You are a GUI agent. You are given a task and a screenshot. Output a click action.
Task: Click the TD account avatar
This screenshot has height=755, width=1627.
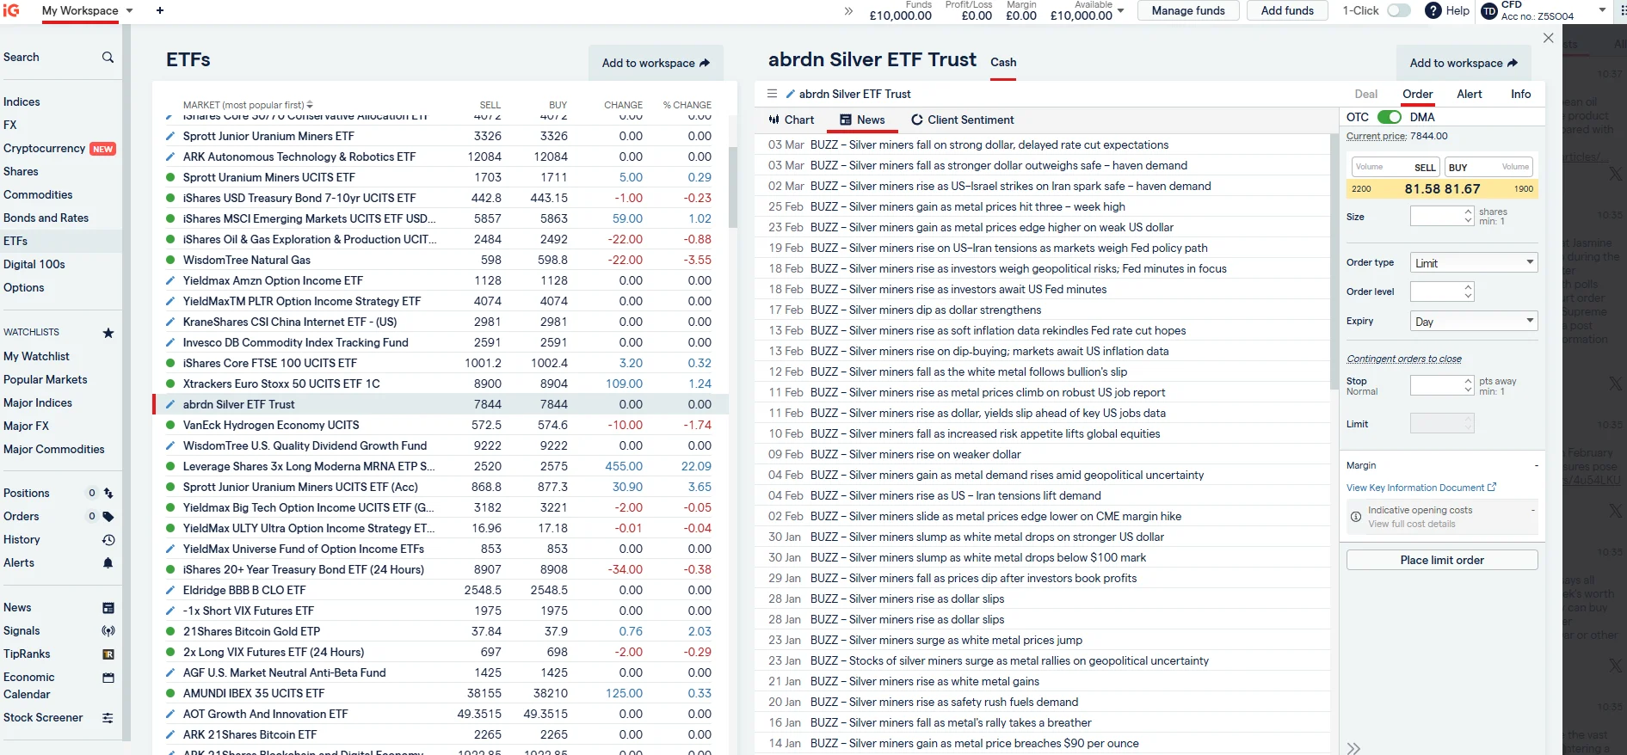click(x=1489, y=11)
